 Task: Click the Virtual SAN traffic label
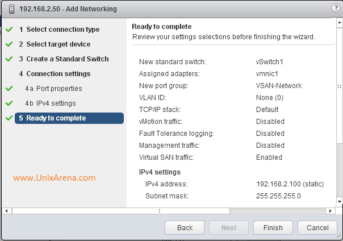click(x=166, y=157)
